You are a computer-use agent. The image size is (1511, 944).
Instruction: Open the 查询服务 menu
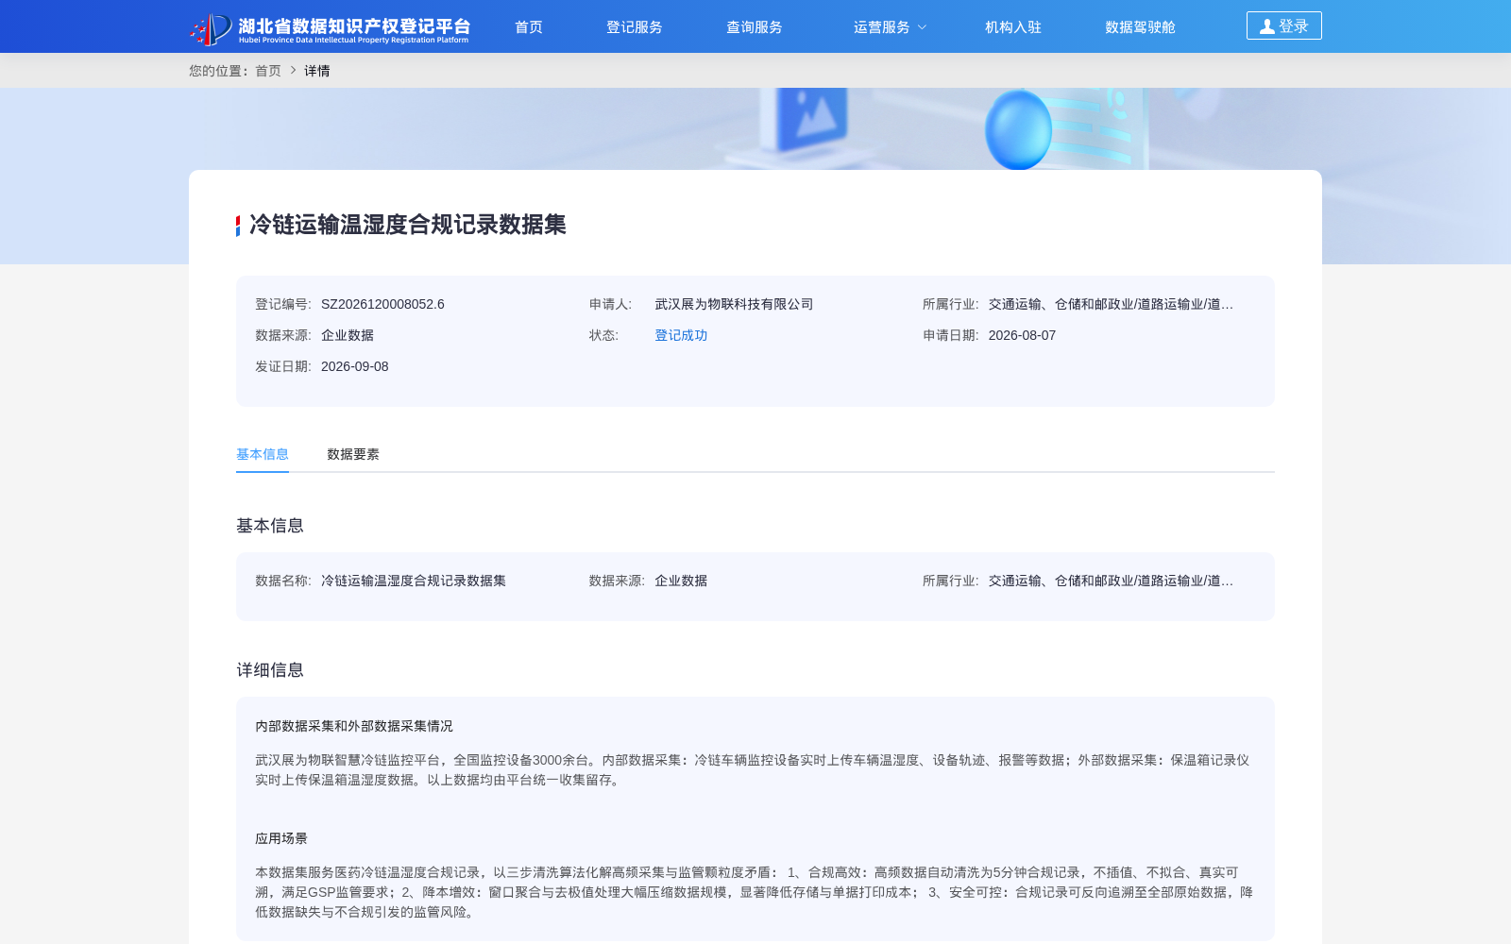[x=755, y=27]
